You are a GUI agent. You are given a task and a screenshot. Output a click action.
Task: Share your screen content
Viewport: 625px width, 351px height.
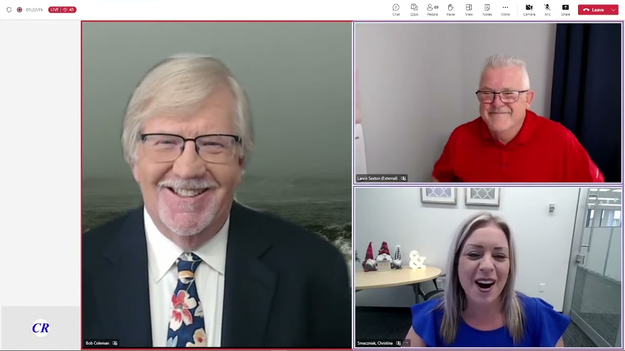565,10
